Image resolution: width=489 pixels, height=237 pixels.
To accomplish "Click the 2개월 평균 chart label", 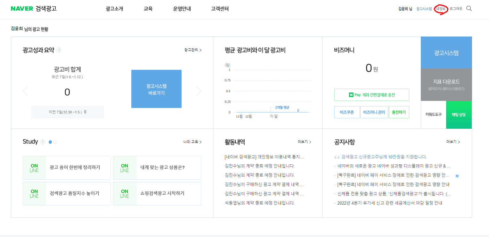I will click(x=282, y=108).
